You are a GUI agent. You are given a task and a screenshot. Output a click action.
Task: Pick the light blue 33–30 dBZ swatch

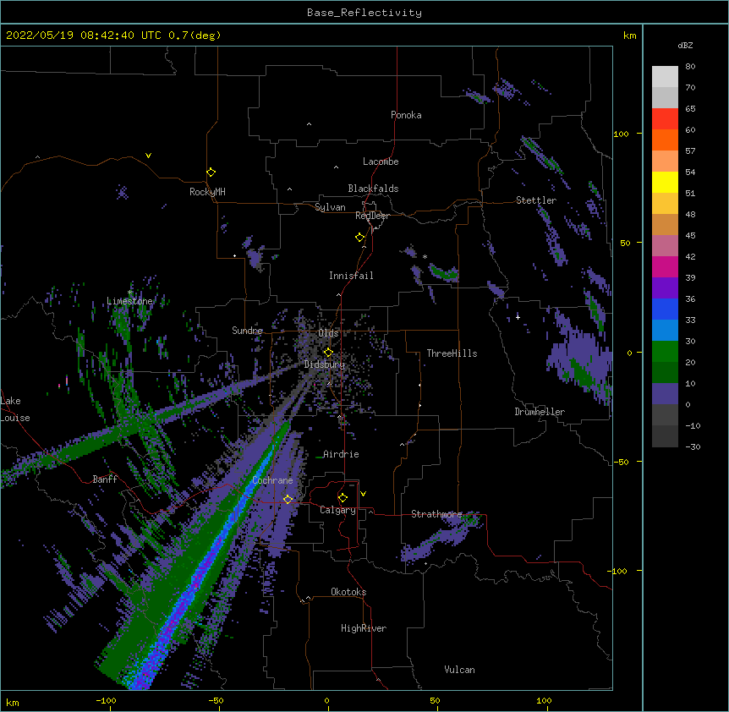(665, 330)
